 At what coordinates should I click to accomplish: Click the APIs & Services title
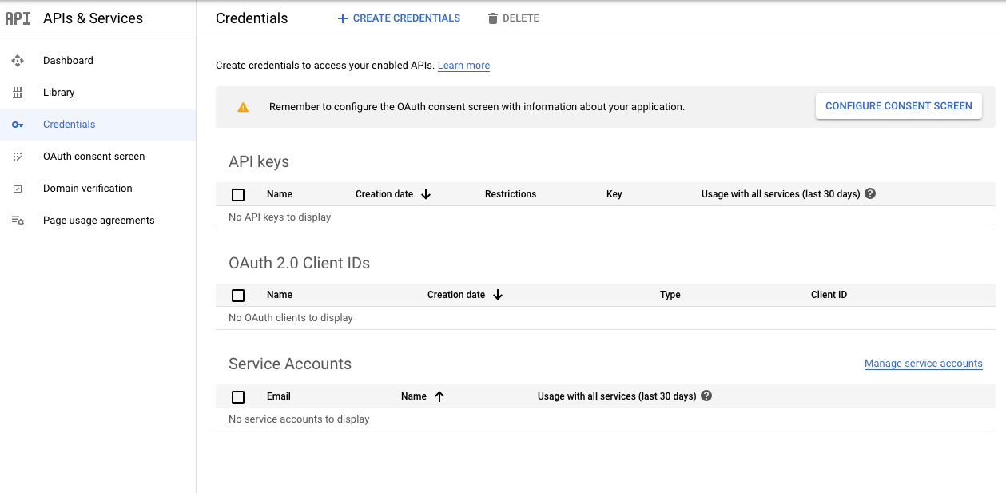(93, 18)
